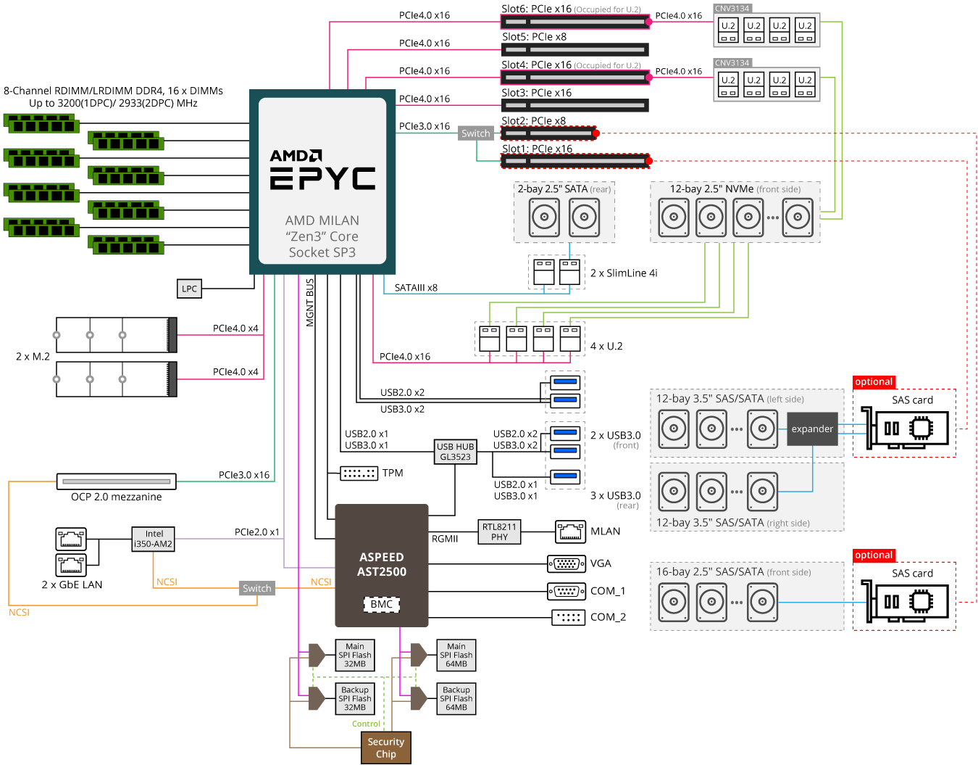
Task: Click the ASPEED AST2500 chip block
Action: (x=382, y=565)
